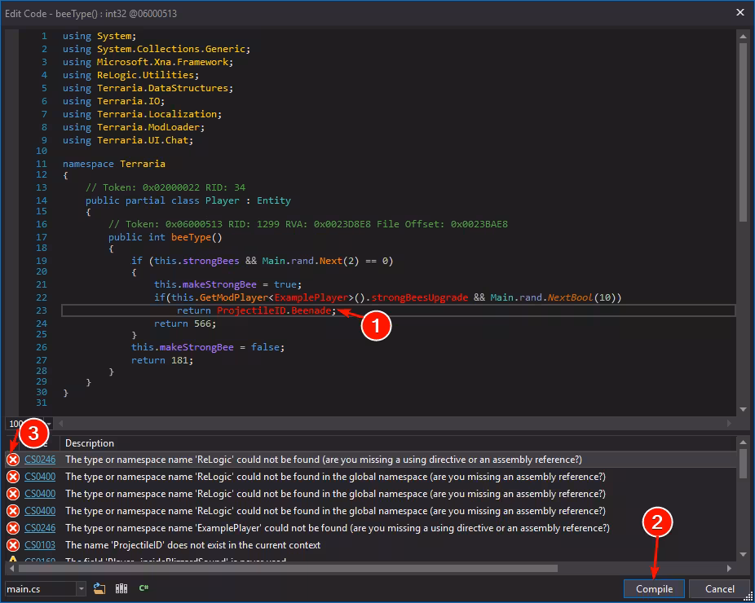The image size is (755, 603).
Task: Click the error icon beside the first CS0246 row
Action: (x=13, y=460)
